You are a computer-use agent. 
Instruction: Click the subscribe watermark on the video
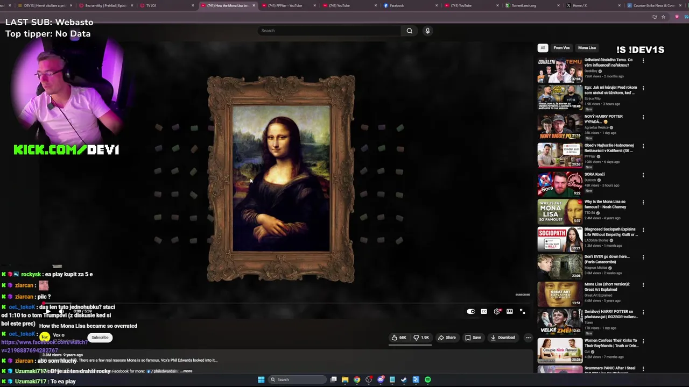(523, 295)
